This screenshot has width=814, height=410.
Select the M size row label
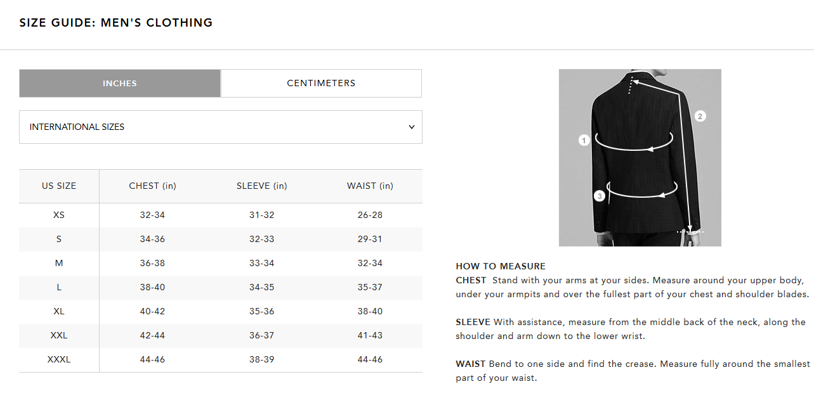tap(59, 264)
